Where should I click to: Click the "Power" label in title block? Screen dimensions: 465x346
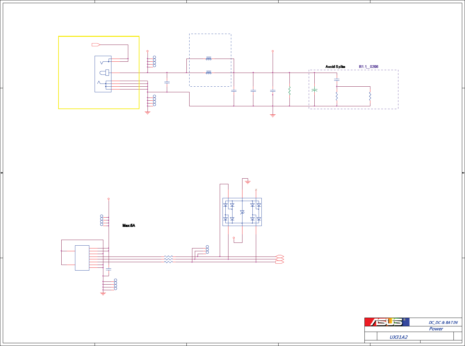pyautogui.click(x=436, y=329)
